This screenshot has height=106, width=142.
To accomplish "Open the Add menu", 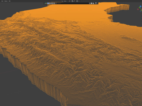I will point(2,1).
